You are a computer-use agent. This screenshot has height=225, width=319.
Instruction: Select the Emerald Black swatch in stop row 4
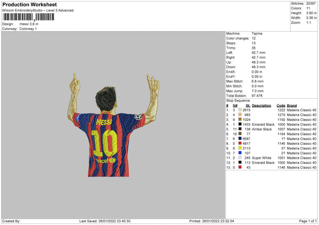pos(240,124)
